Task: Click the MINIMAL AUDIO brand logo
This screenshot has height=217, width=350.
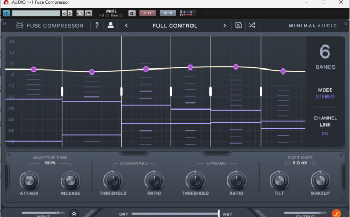Action: (x=313, y=26)
